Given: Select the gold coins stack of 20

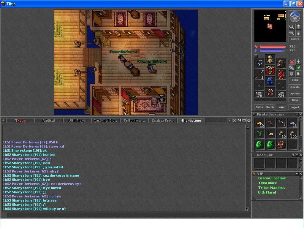Looking at the screenshot, I should tap(259, 123).
